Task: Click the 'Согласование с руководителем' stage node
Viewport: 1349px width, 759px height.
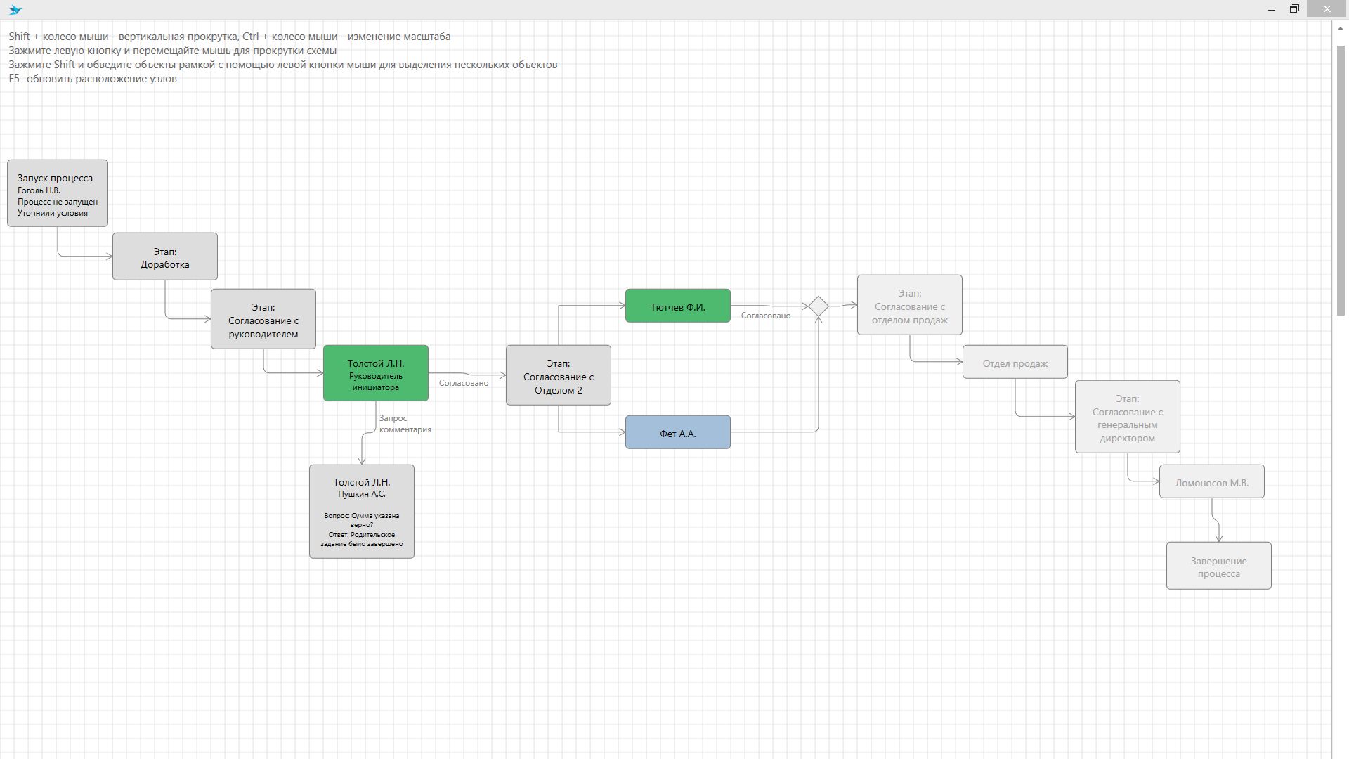Action: point(263,319)
